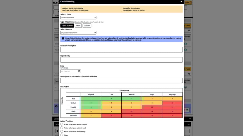Pick risk cell 9 Possible Medium

click(x=132, y=107)
